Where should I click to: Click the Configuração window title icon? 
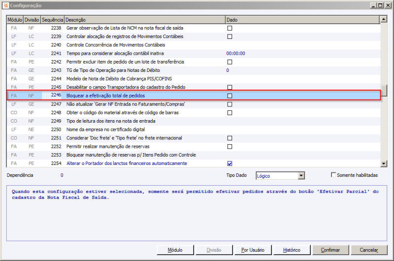point(6,5)
